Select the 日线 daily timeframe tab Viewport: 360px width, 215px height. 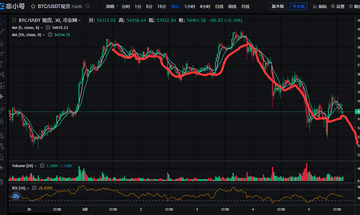(x=219, y=6)
